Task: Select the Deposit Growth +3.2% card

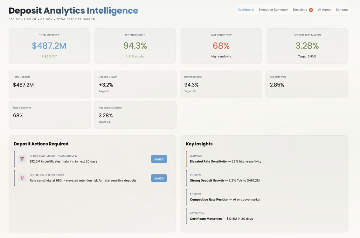Action: point(135,84)
